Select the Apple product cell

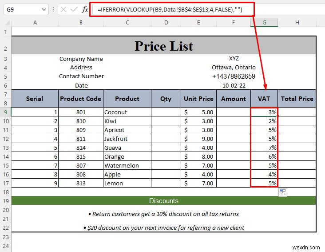[127, 174]
